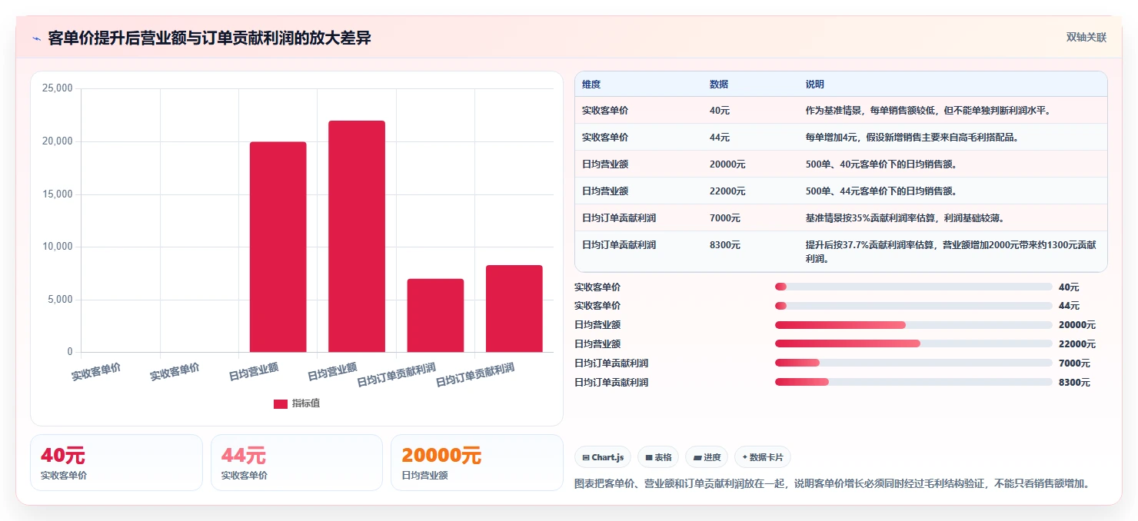
Task: Select the 表格 chip
Action: (x=658, y=457)
